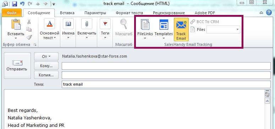Click the Кому... recipients button
The height and width of the screenshot is (129, 275).
(46, 66)
